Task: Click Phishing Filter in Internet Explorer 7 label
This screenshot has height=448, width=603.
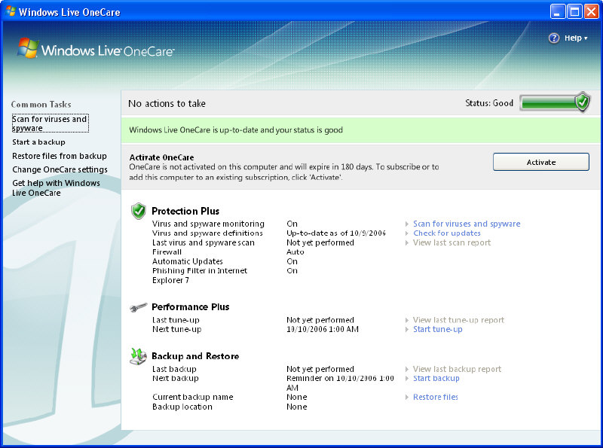Action: tap(200, 276)
